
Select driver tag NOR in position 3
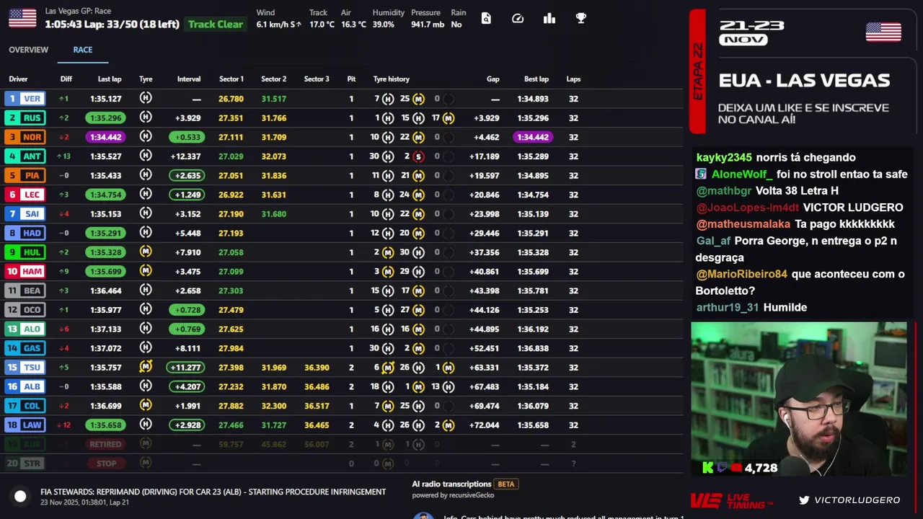pos(25,137)
